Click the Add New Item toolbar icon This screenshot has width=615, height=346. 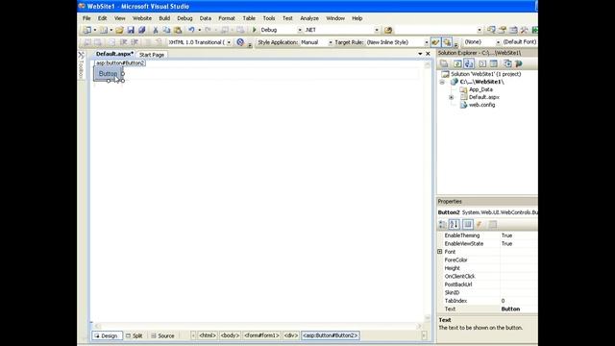click(x=104, y=30)
